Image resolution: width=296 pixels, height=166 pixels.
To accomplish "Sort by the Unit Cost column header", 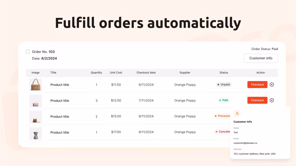I will point(116,73).
